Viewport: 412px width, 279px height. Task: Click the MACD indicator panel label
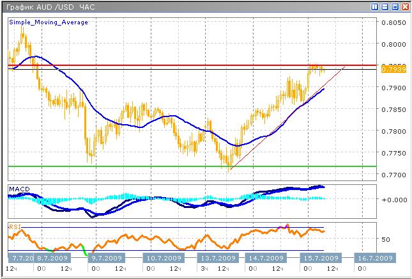tap(19, 189)
